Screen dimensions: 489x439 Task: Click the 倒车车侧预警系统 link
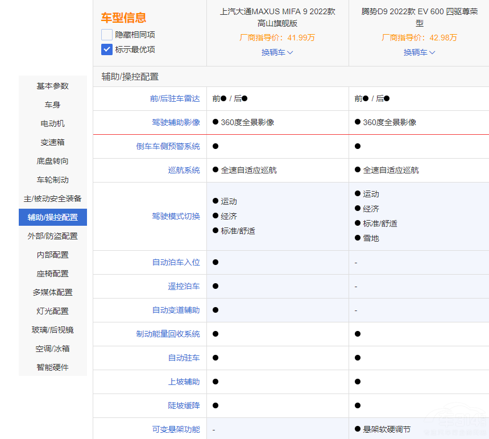(168, 146)
